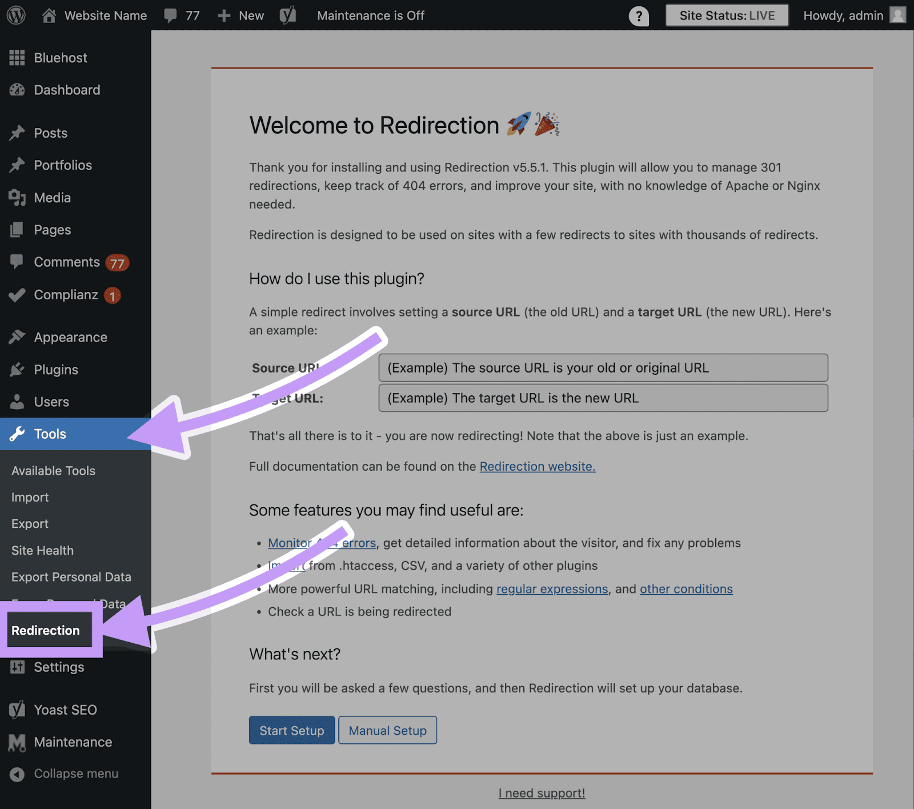Click the Plugins plug icon
914x809 pixels.
pyautogui.click(x=18, y=369)
